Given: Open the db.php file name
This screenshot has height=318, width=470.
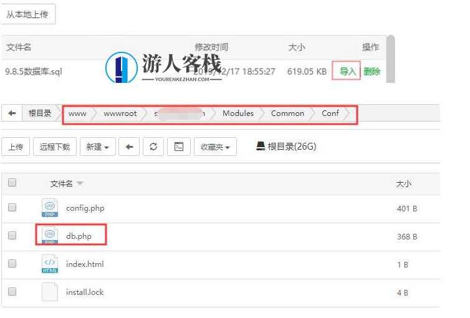Looking at the screenshot, I should 79,236.
